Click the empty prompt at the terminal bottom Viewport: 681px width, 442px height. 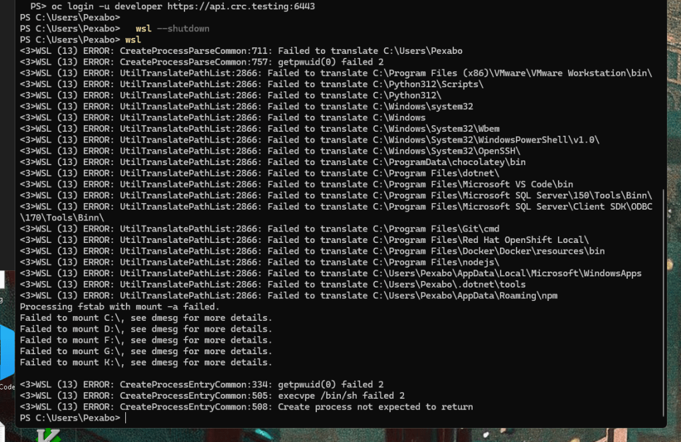(73, 417)
